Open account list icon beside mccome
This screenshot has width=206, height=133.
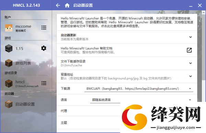44,27
